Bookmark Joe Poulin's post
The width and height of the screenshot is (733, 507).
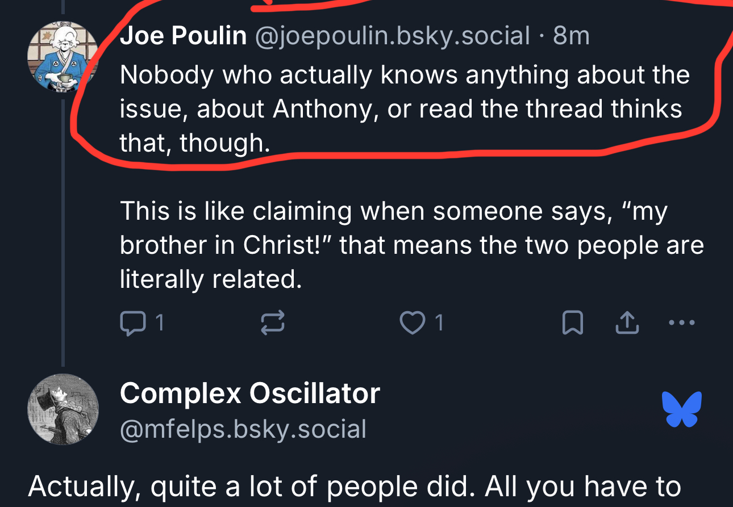pos(572,323)
